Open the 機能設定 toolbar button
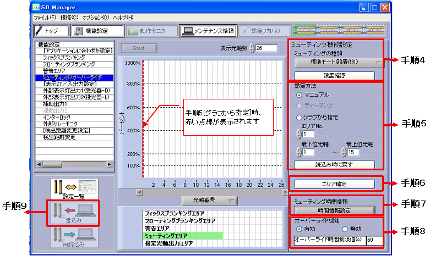 pyautogui.click(x=97, y=31)
